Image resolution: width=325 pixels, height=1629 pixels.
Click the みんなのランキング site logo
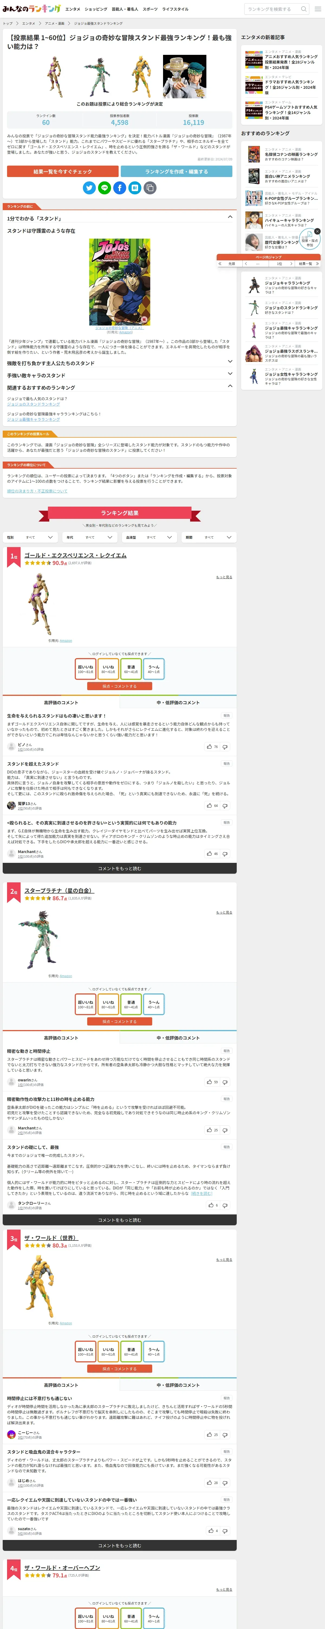(32, 9)
